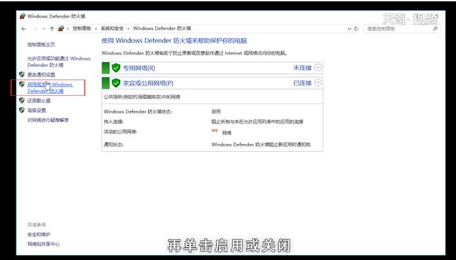Click 专用网络(R) section heading
This screenshot has width=456, height=260.
click(x=139, y=68)
